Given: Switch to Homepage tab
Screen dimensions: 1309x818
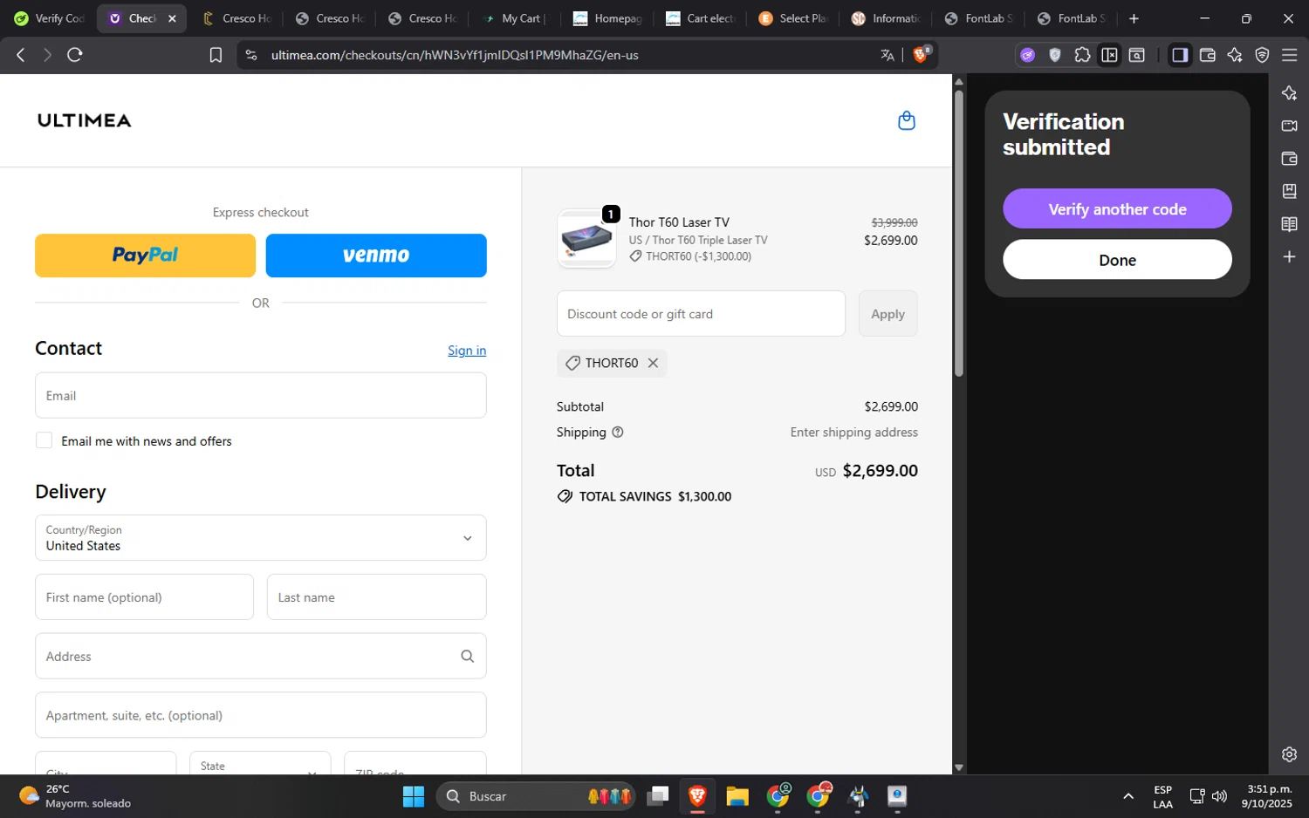Looking at the screenshot, I should click(607, 18).
